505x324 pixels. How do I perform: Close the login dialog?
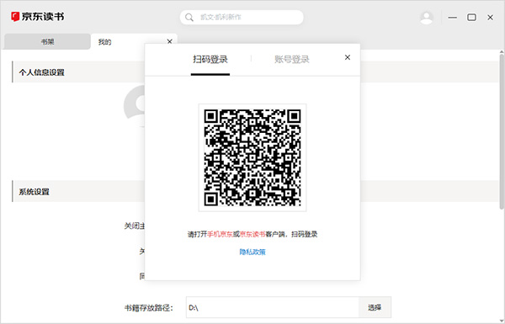click(x=348, y=57)
